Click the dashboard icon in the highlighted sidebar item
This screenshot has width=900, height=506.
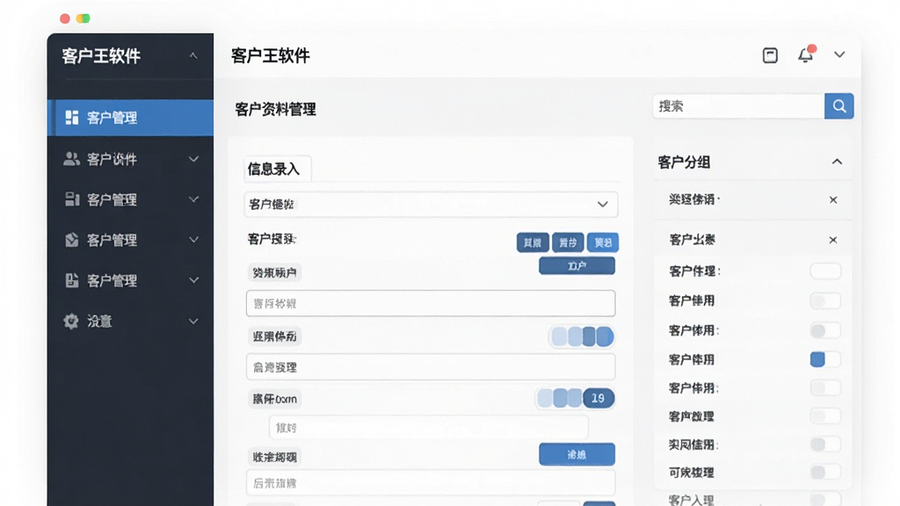72,118
